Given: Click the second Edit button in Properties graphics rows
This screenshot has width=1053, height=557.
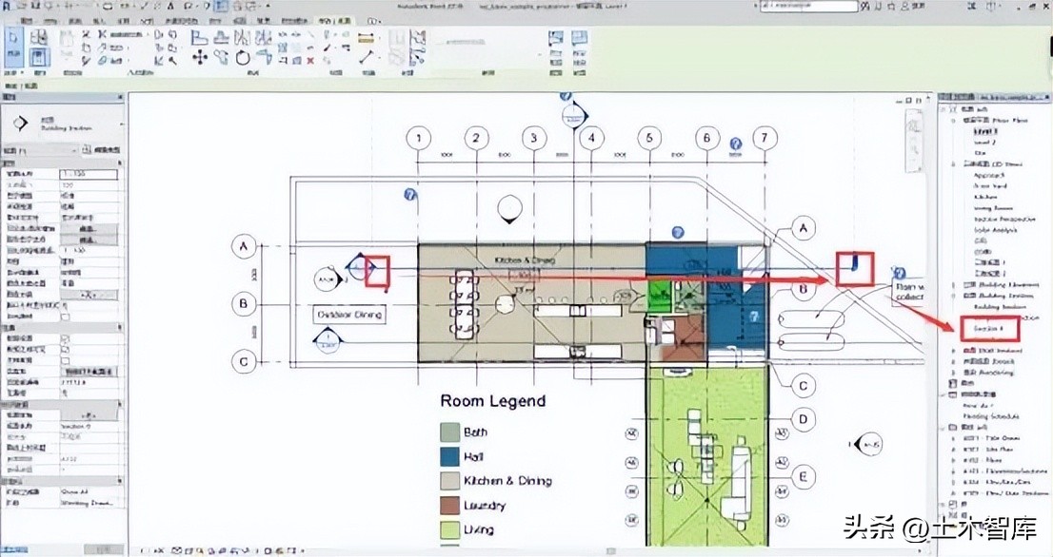Looking at the screenshot, I should pos(89,240).
